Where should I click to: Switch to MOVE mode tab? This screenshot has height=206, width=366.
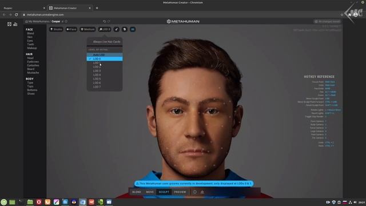[150, 192]
